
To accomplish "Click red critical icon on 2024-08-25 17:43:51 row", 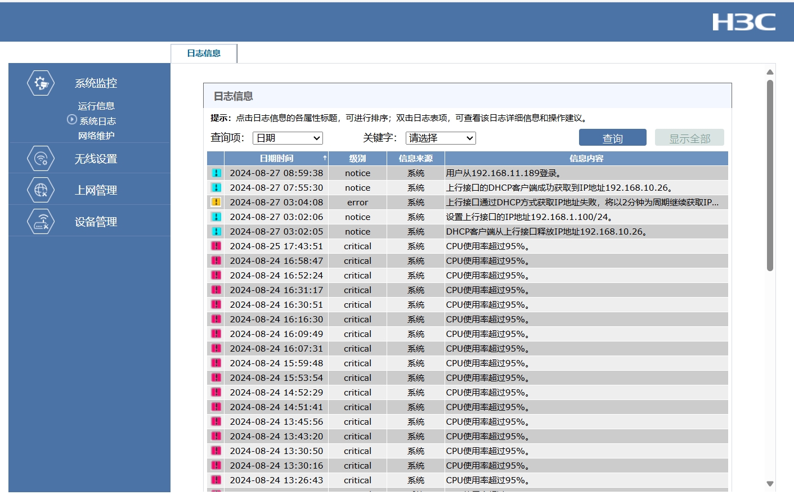I will coord(216,246).
